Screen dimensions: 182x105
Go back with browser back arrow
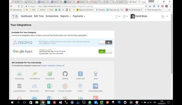coord(11,6)
